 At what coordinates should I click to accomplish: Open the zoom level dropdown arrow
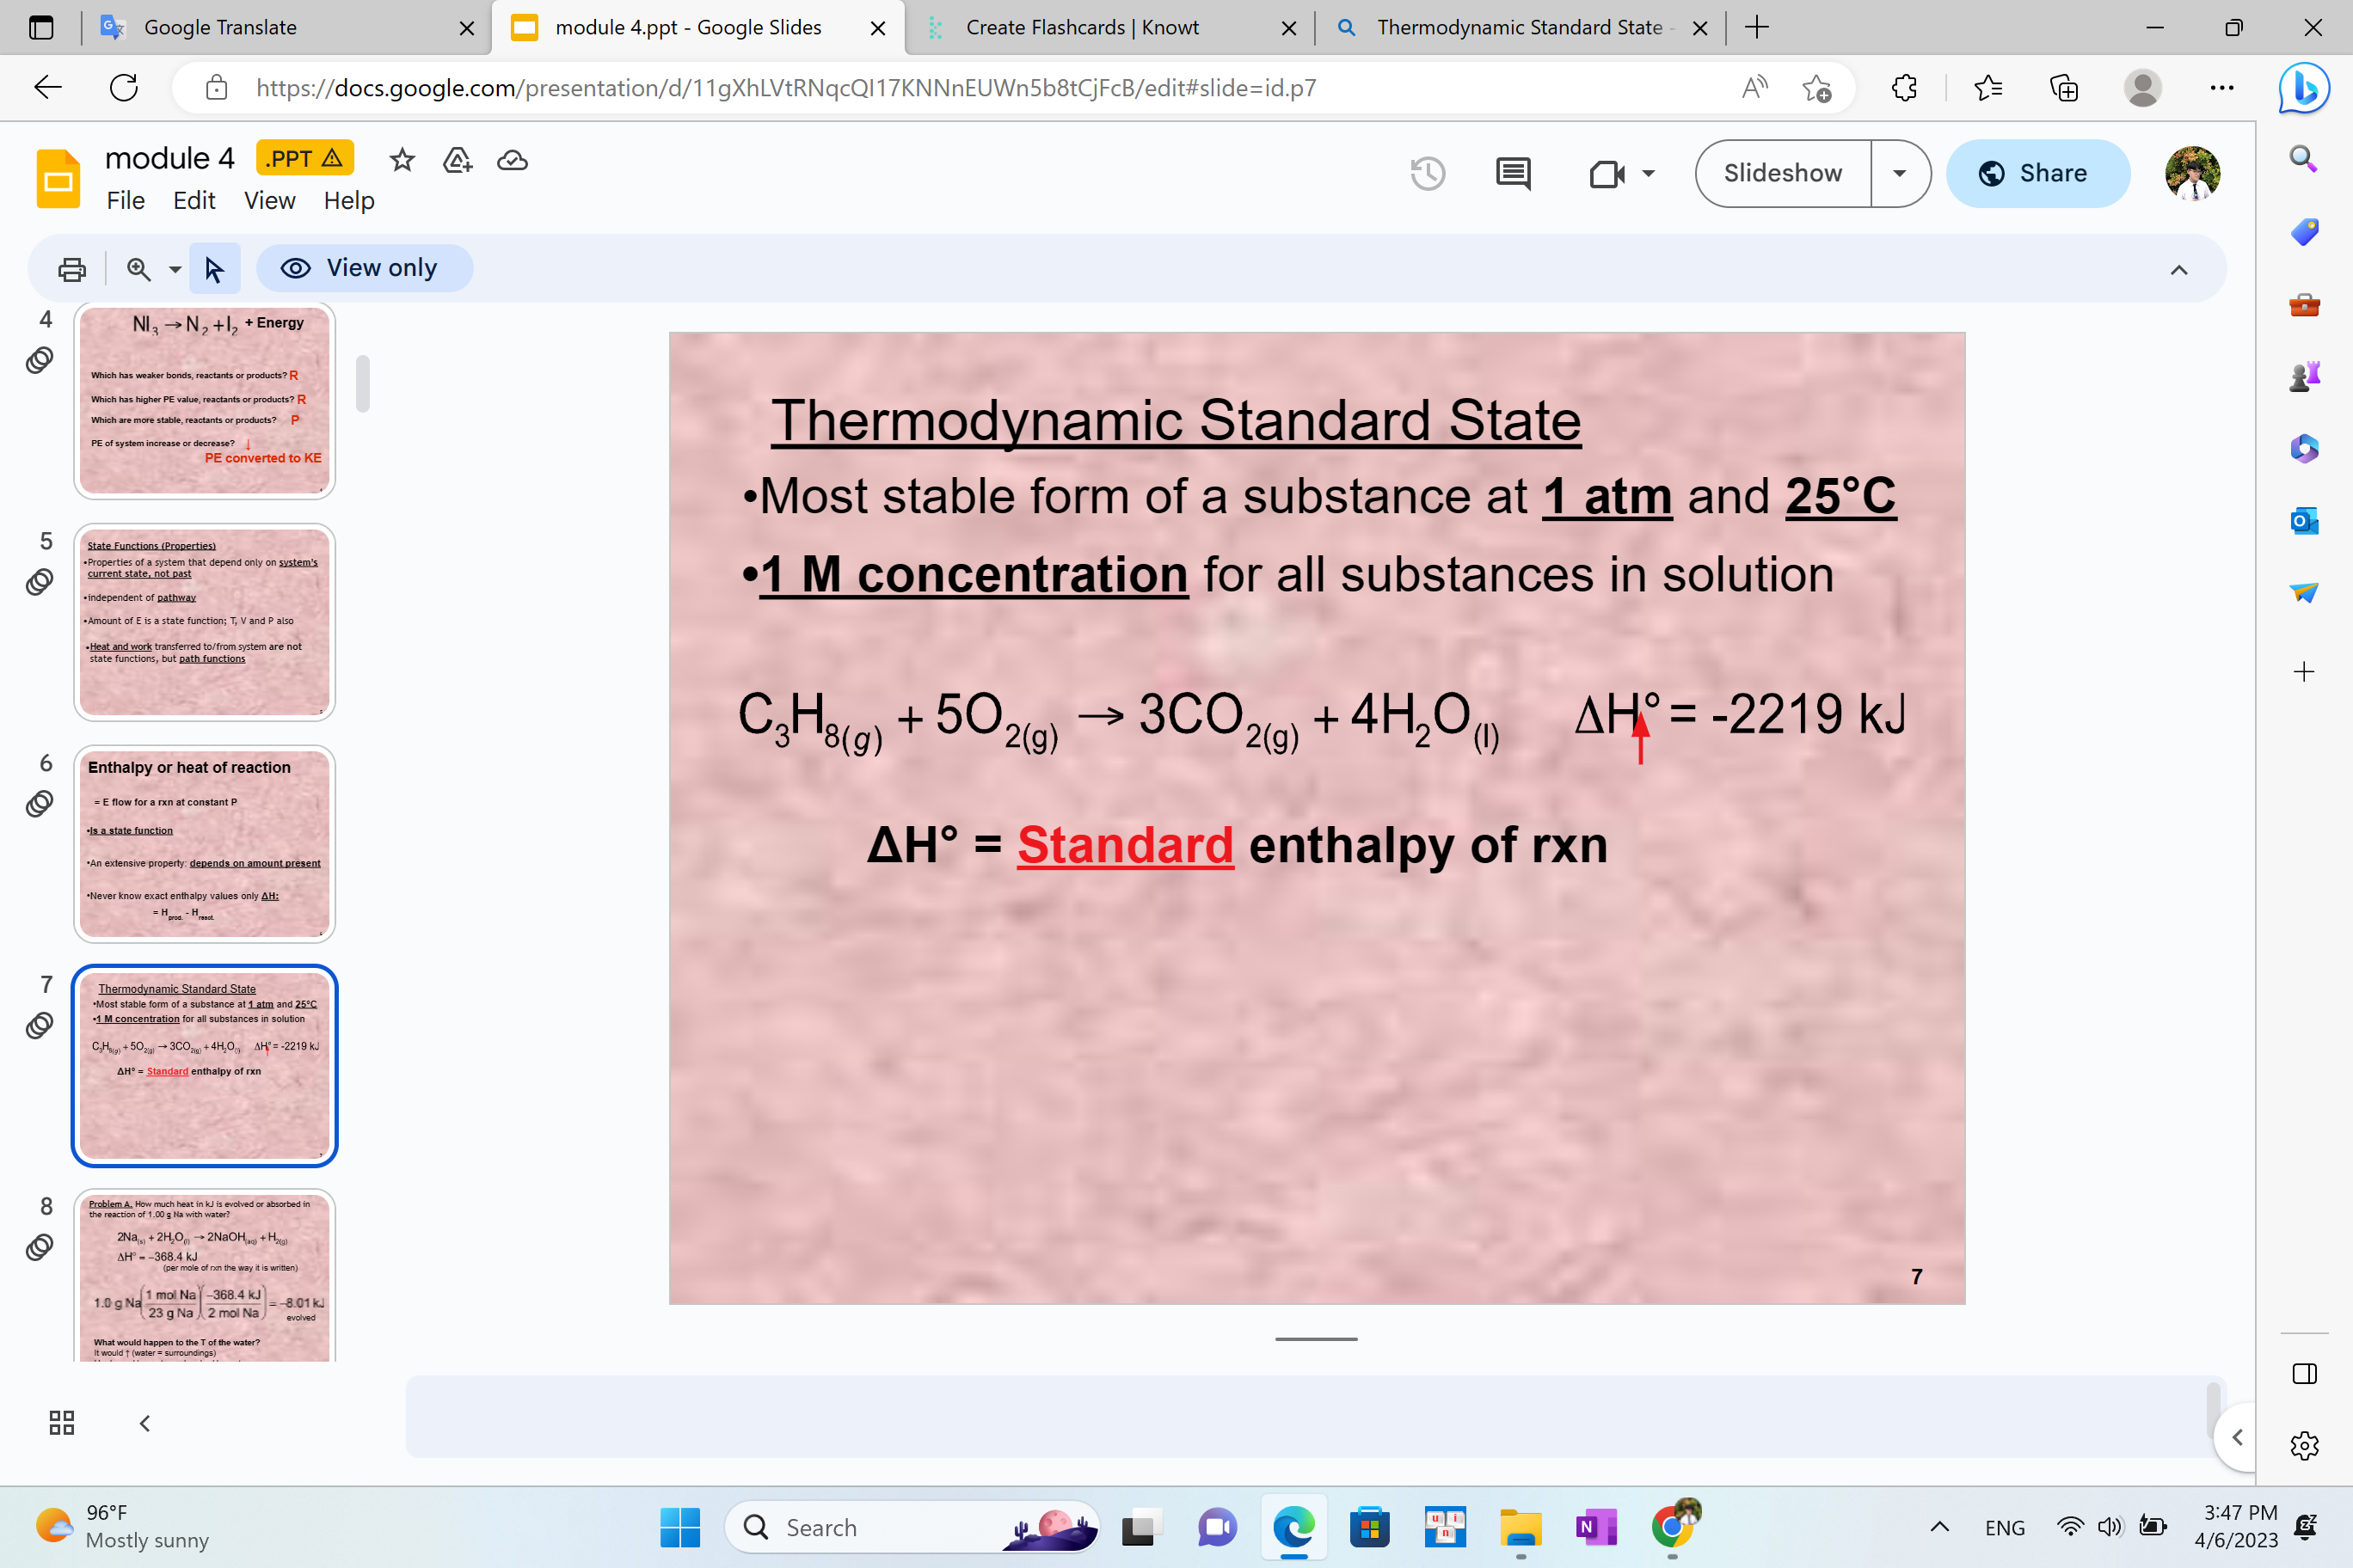[x=175, y=269]
